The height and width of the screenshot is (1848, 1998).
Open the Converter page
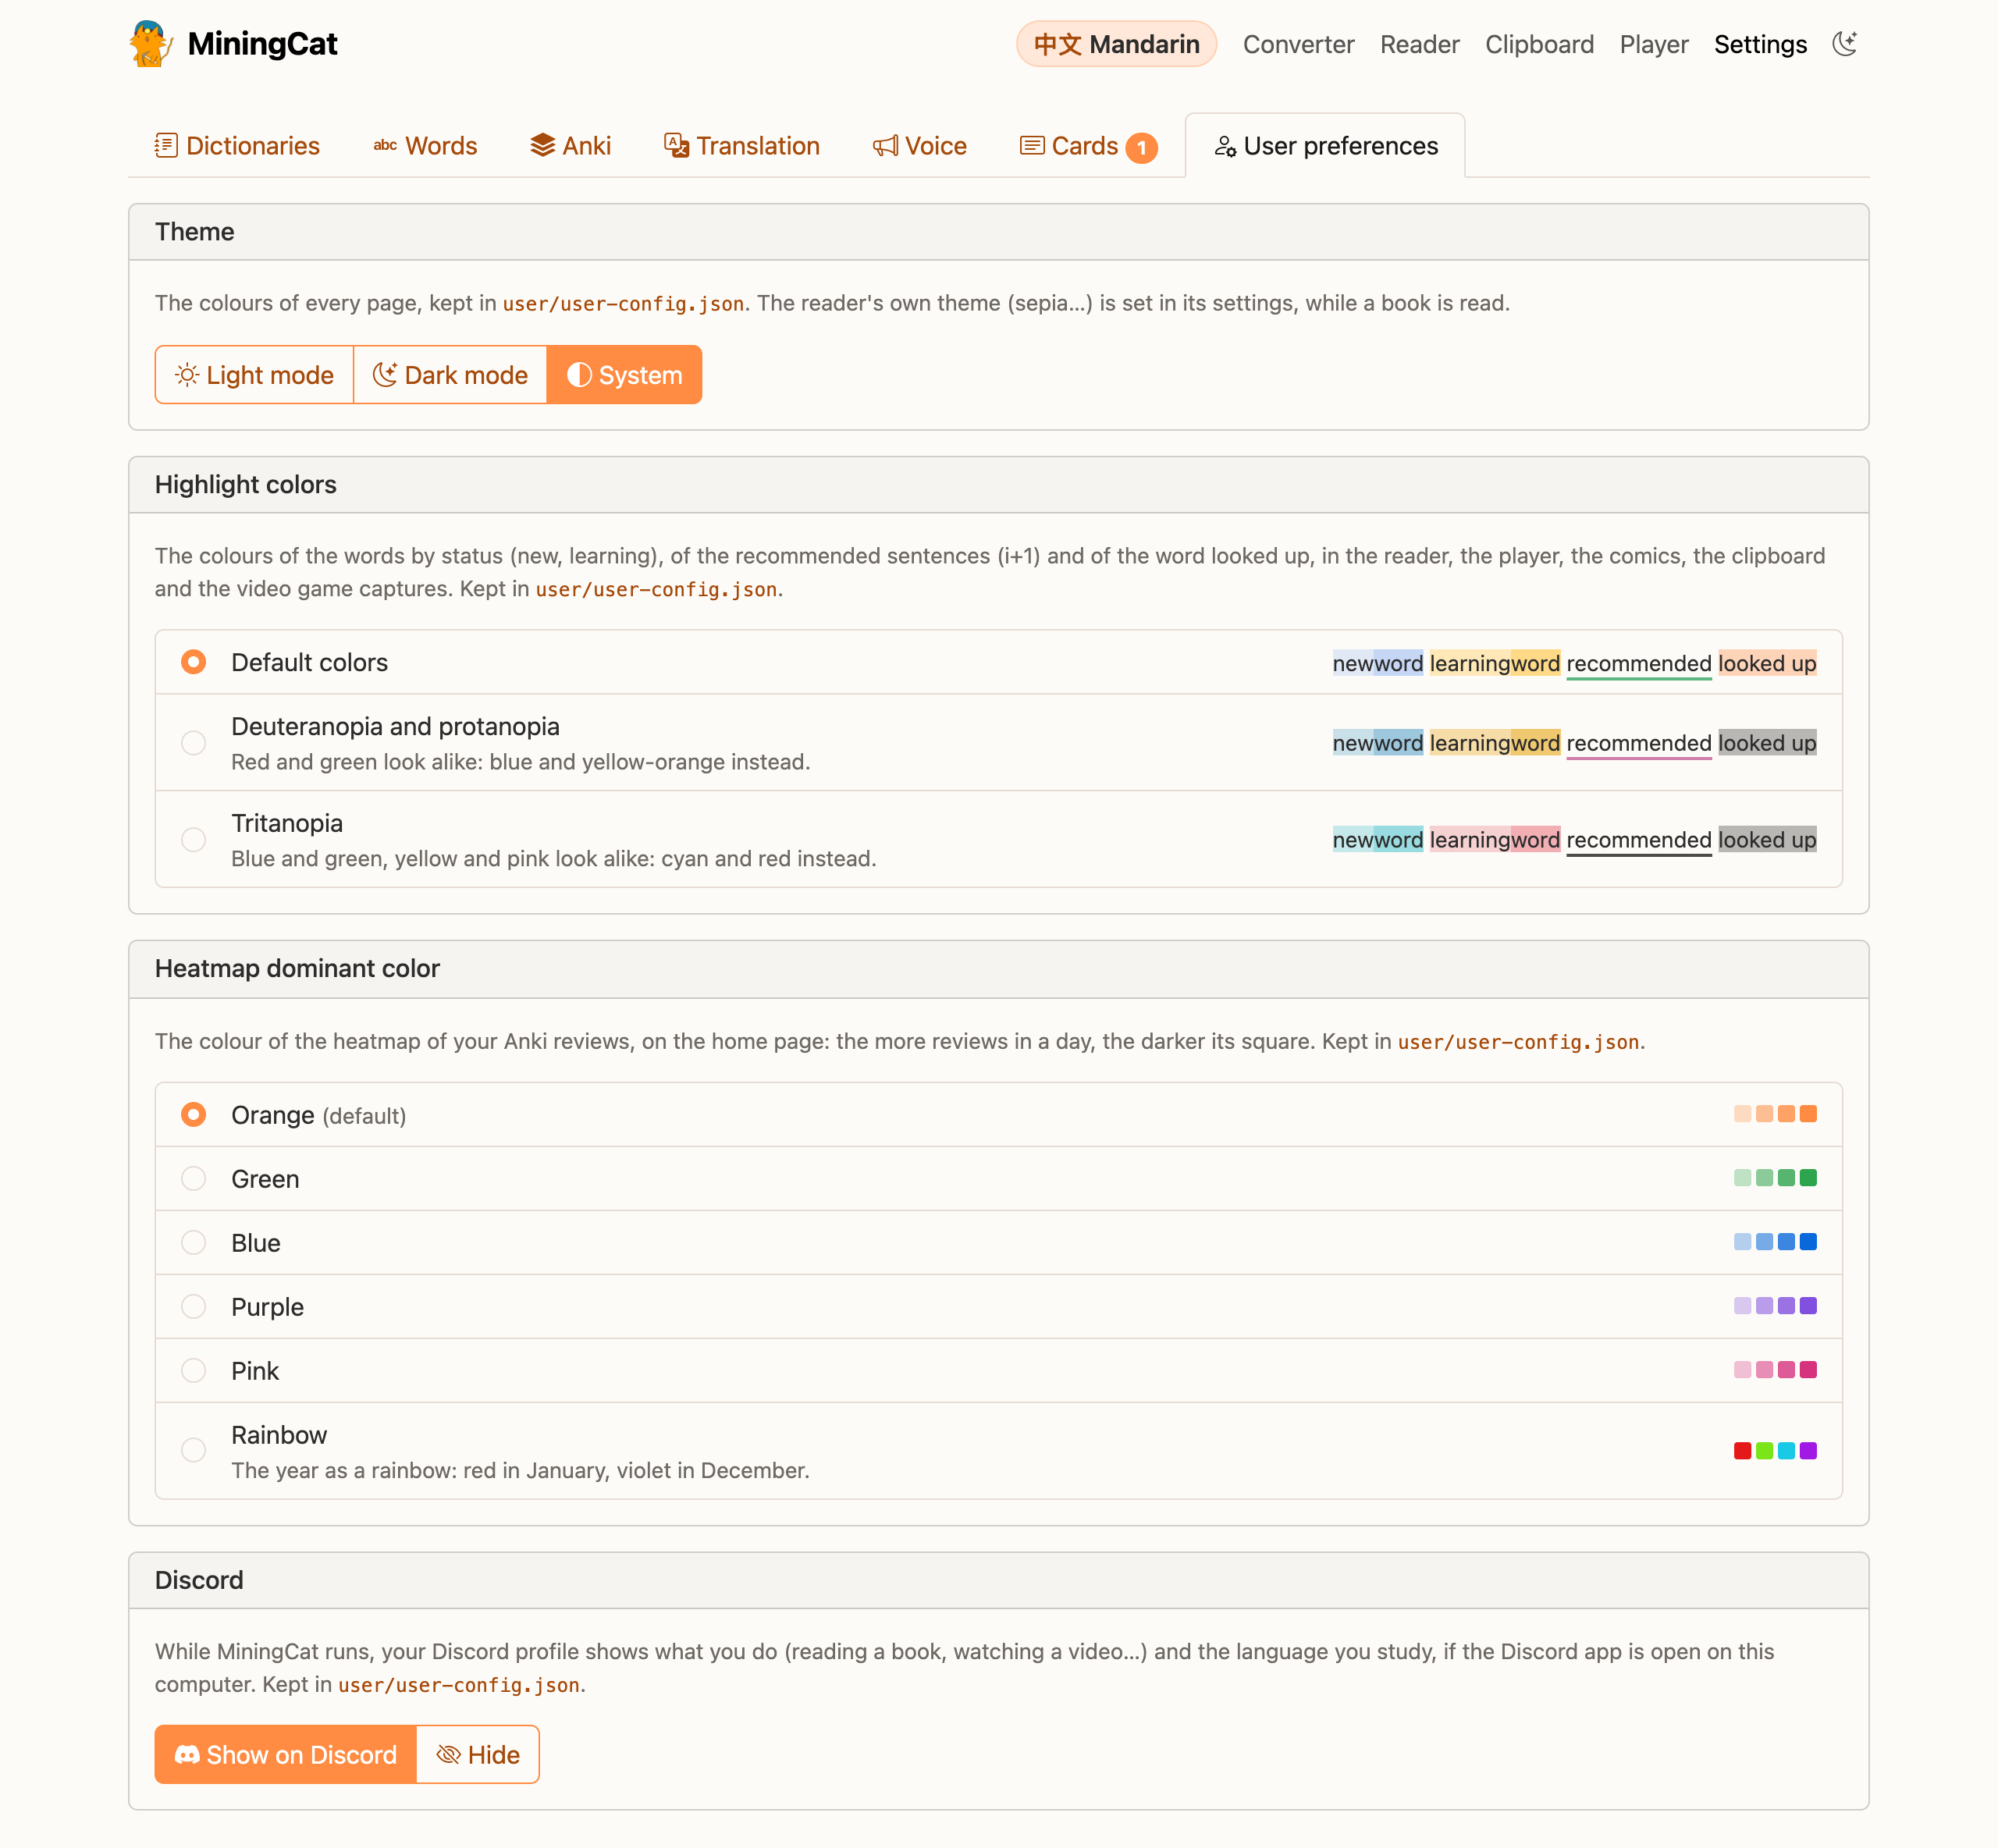pos(1298,44)
